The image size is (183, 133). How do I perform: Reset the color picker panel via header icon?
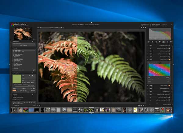[x=33, y=73]
